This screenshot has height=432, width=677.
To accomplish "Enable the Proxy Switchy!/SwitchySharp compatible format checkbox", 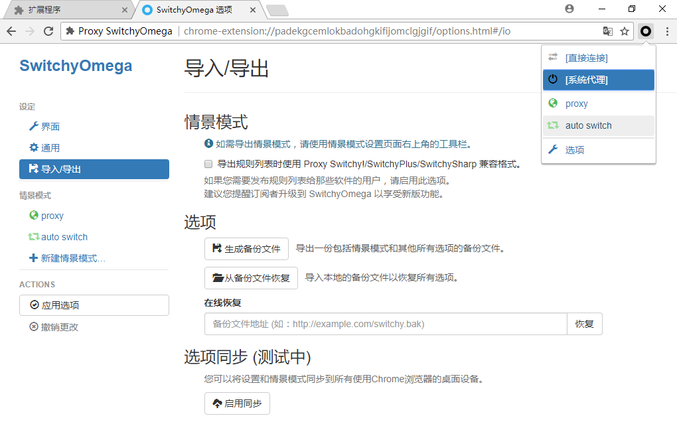I will [208, 164].
